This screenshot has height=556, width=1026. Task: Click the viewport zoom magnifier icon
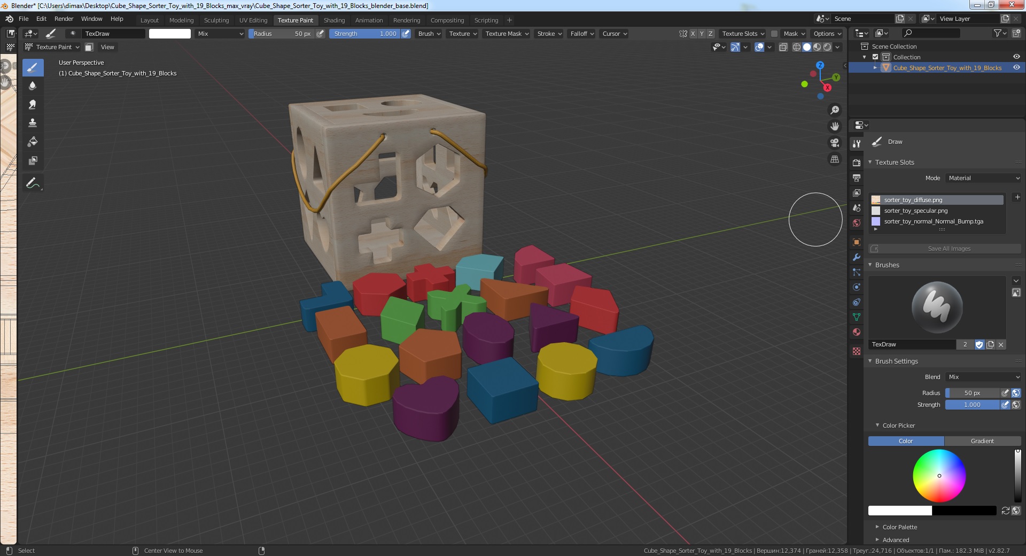pyautogui.click(x=835, y=110)
